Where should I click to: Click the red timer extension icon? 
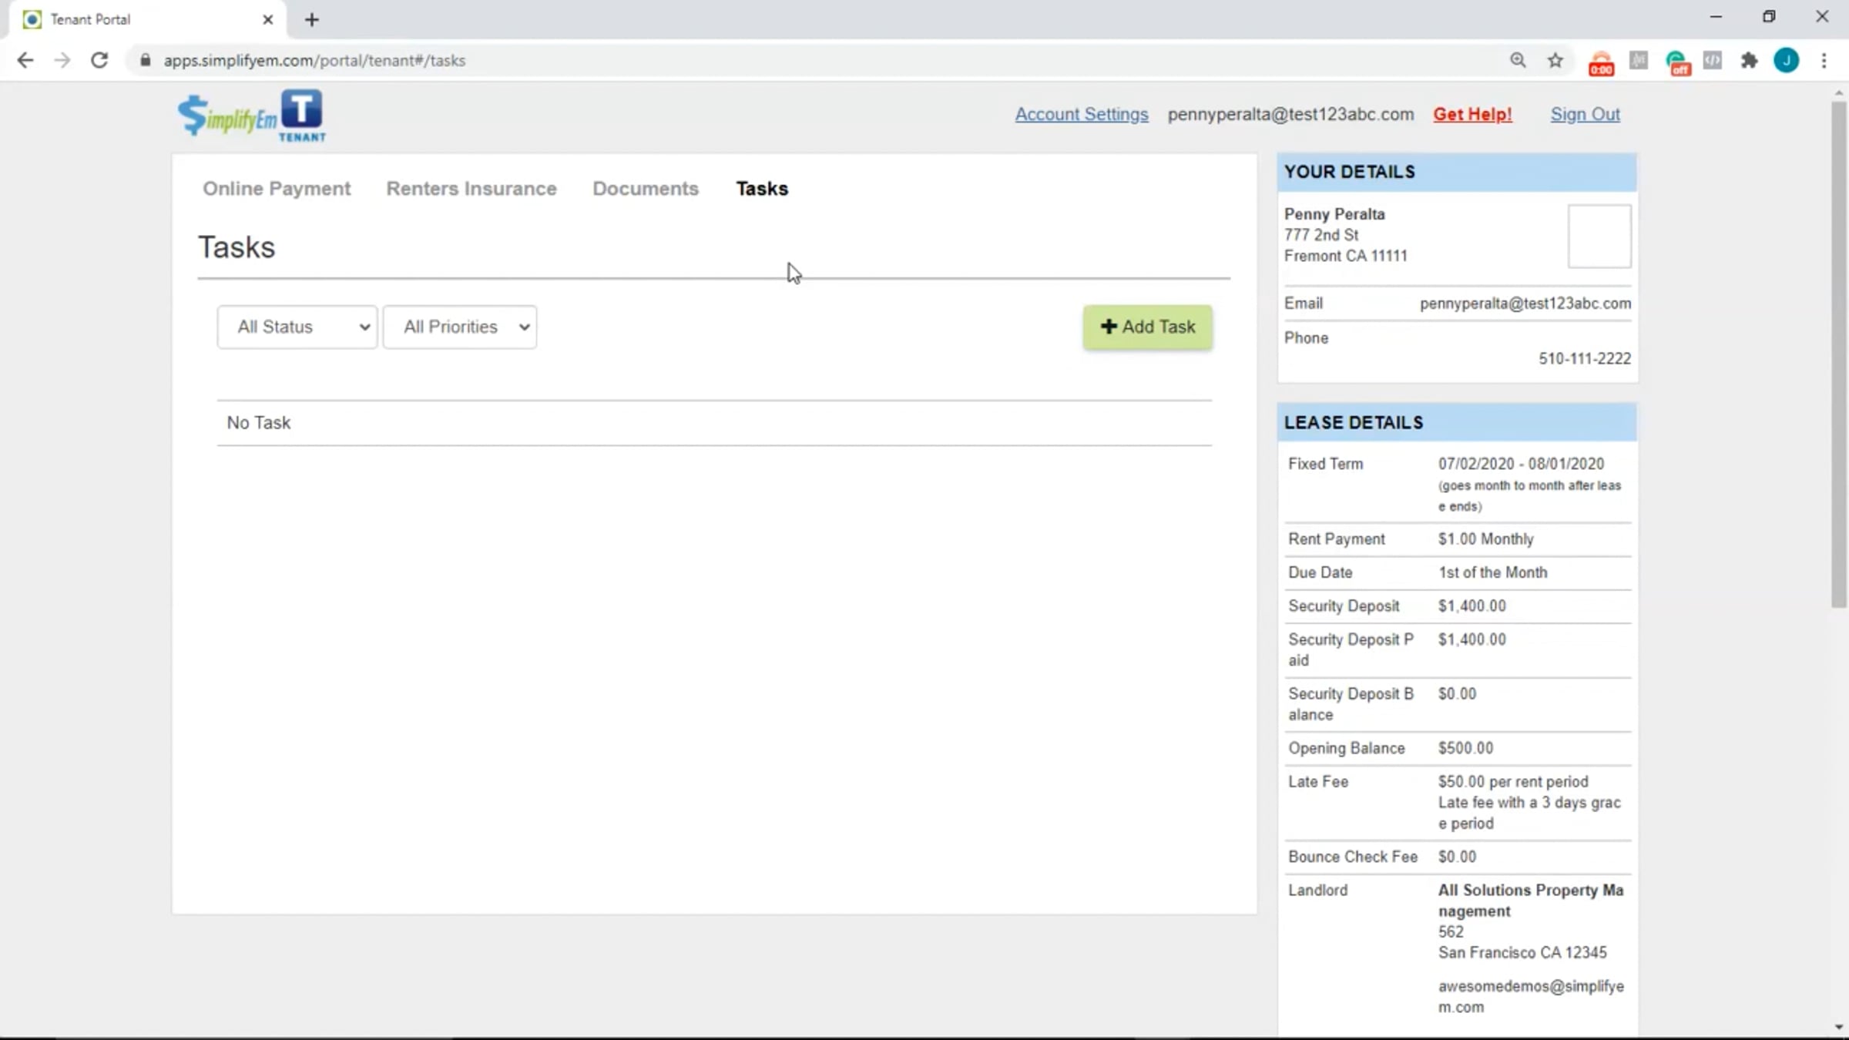tap(1601, 62)
